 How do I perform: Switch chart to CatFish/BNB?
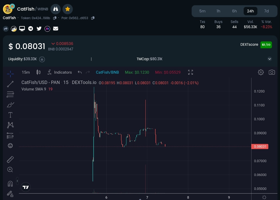click(x=107, y=72)
